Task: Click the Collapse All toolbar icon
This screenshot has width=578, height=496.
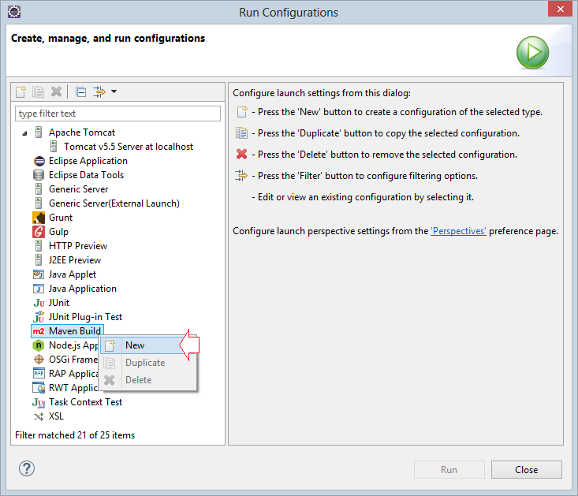Action: tap(80, 91)
